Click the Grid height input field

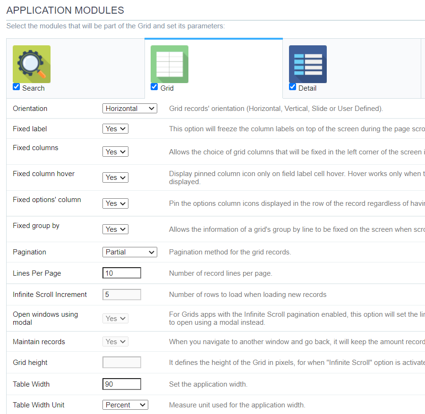coord(121,362)
